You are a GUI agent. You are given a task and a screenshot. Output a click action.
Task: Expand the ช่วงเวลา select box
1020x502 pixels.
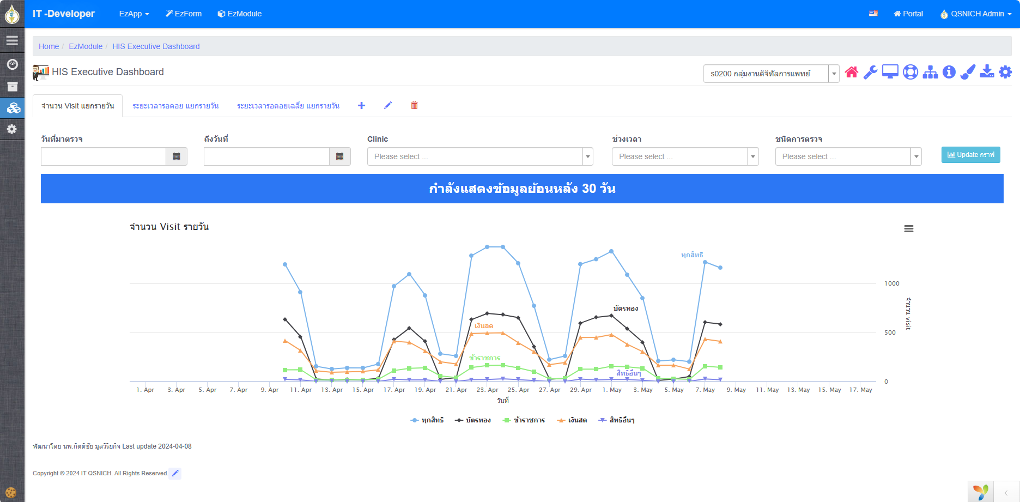click(685, 156)
